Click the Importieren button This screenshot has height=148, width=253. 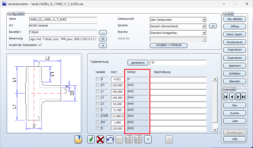235,50
